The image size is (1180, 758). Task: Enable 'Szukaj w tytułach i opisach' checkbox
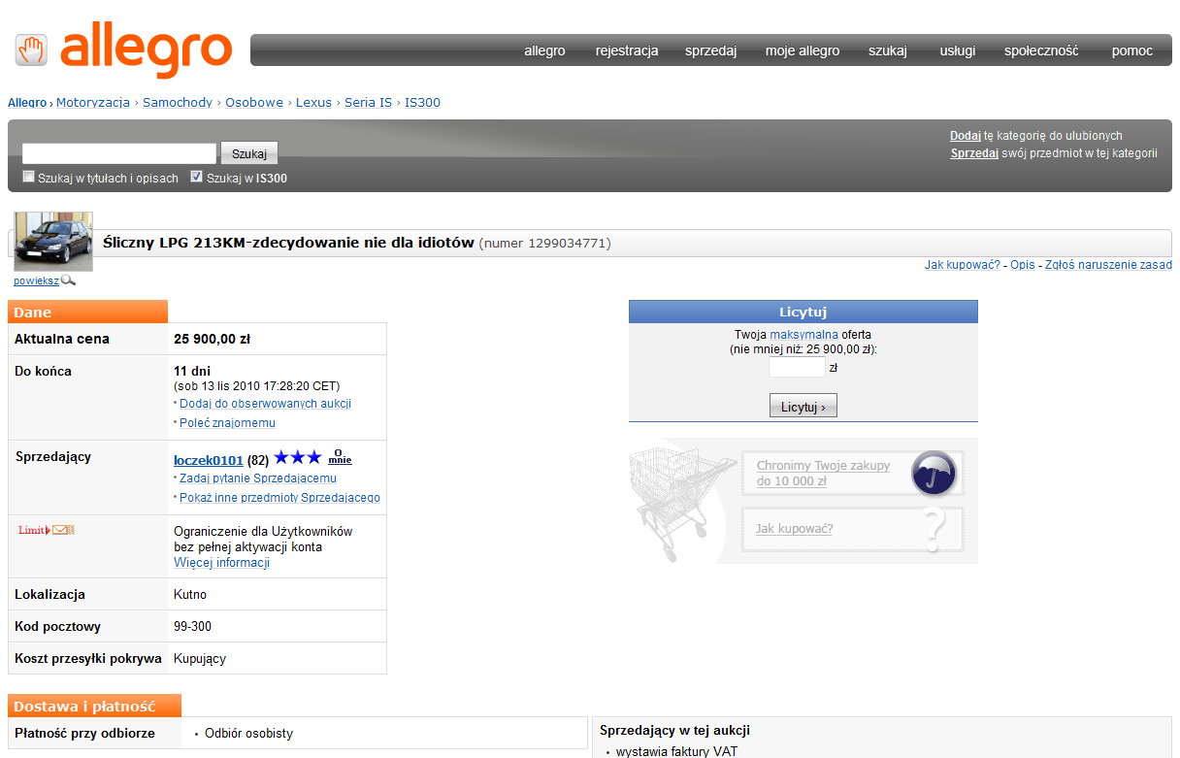29,177
